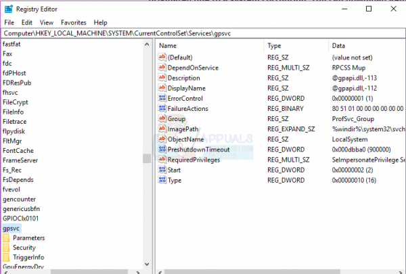Open the Favorites menu
Viewport: 406px width, 274px height.
tap(74, 23)
